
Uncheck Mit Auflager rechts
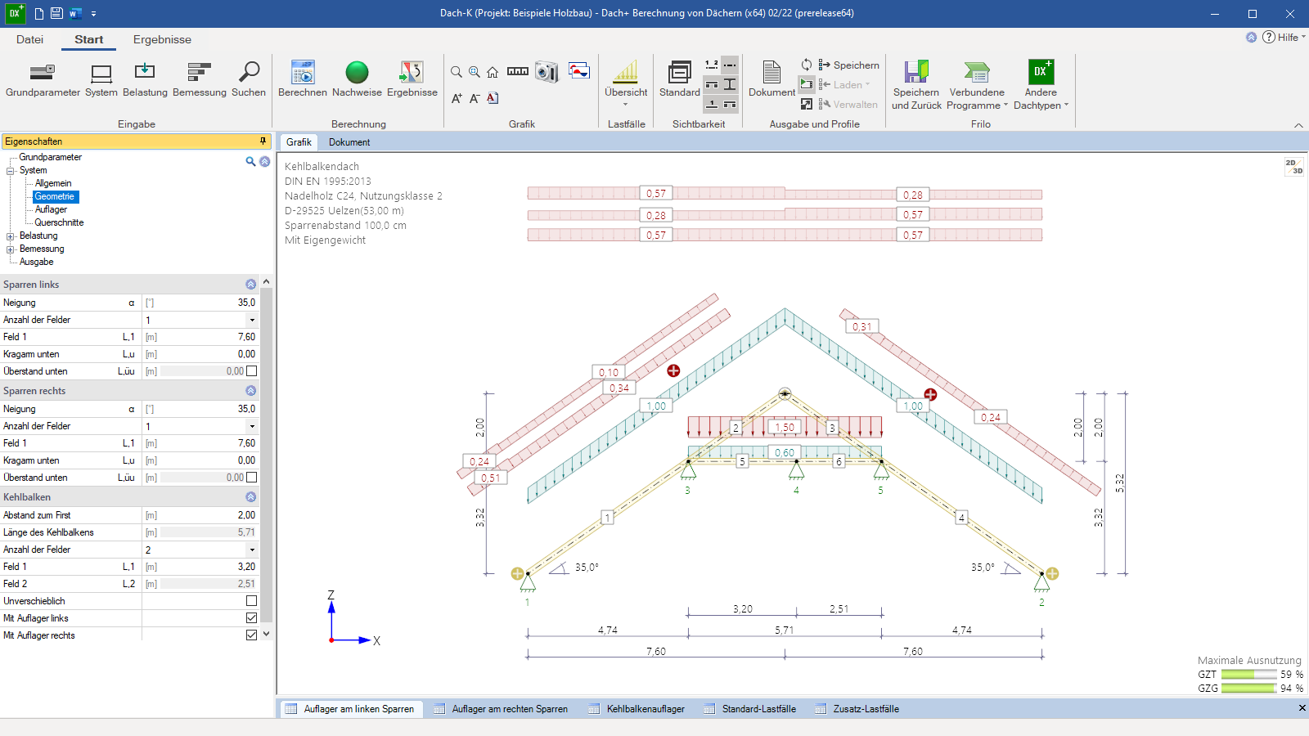251,635
